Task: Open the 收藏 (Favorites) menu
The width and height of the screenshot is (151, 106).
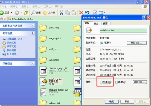Action: pyautogui.click(x=36, y=7)
